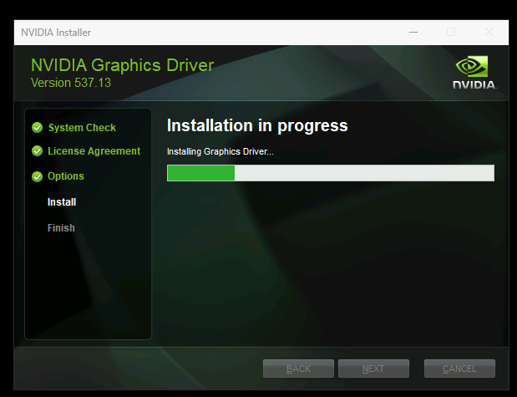Click the NVIDIA logo icon
This screenshot has width=517, height=397.
tap(474, 72)
